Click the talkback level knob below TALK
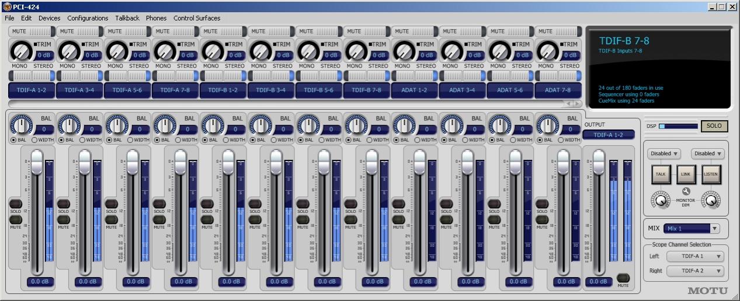Image resolution: width=740 pixels, height=301 pixels. coord(661,200)
